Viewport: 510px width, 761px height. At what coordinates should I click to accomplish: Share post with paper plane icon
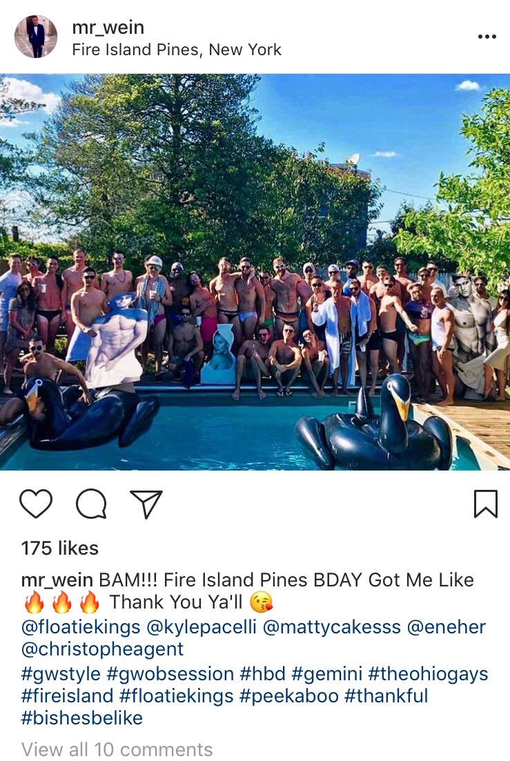tap(146, 504)
